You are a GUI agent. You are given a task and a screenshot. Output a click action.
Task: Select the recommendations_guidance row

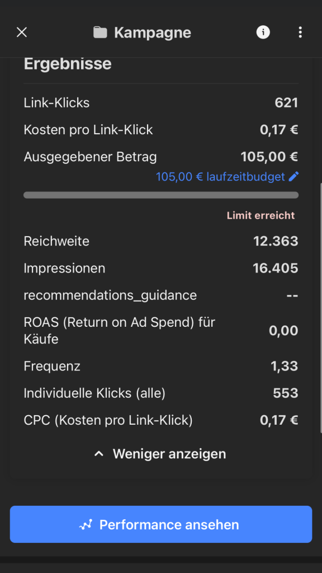coord(161,295)
